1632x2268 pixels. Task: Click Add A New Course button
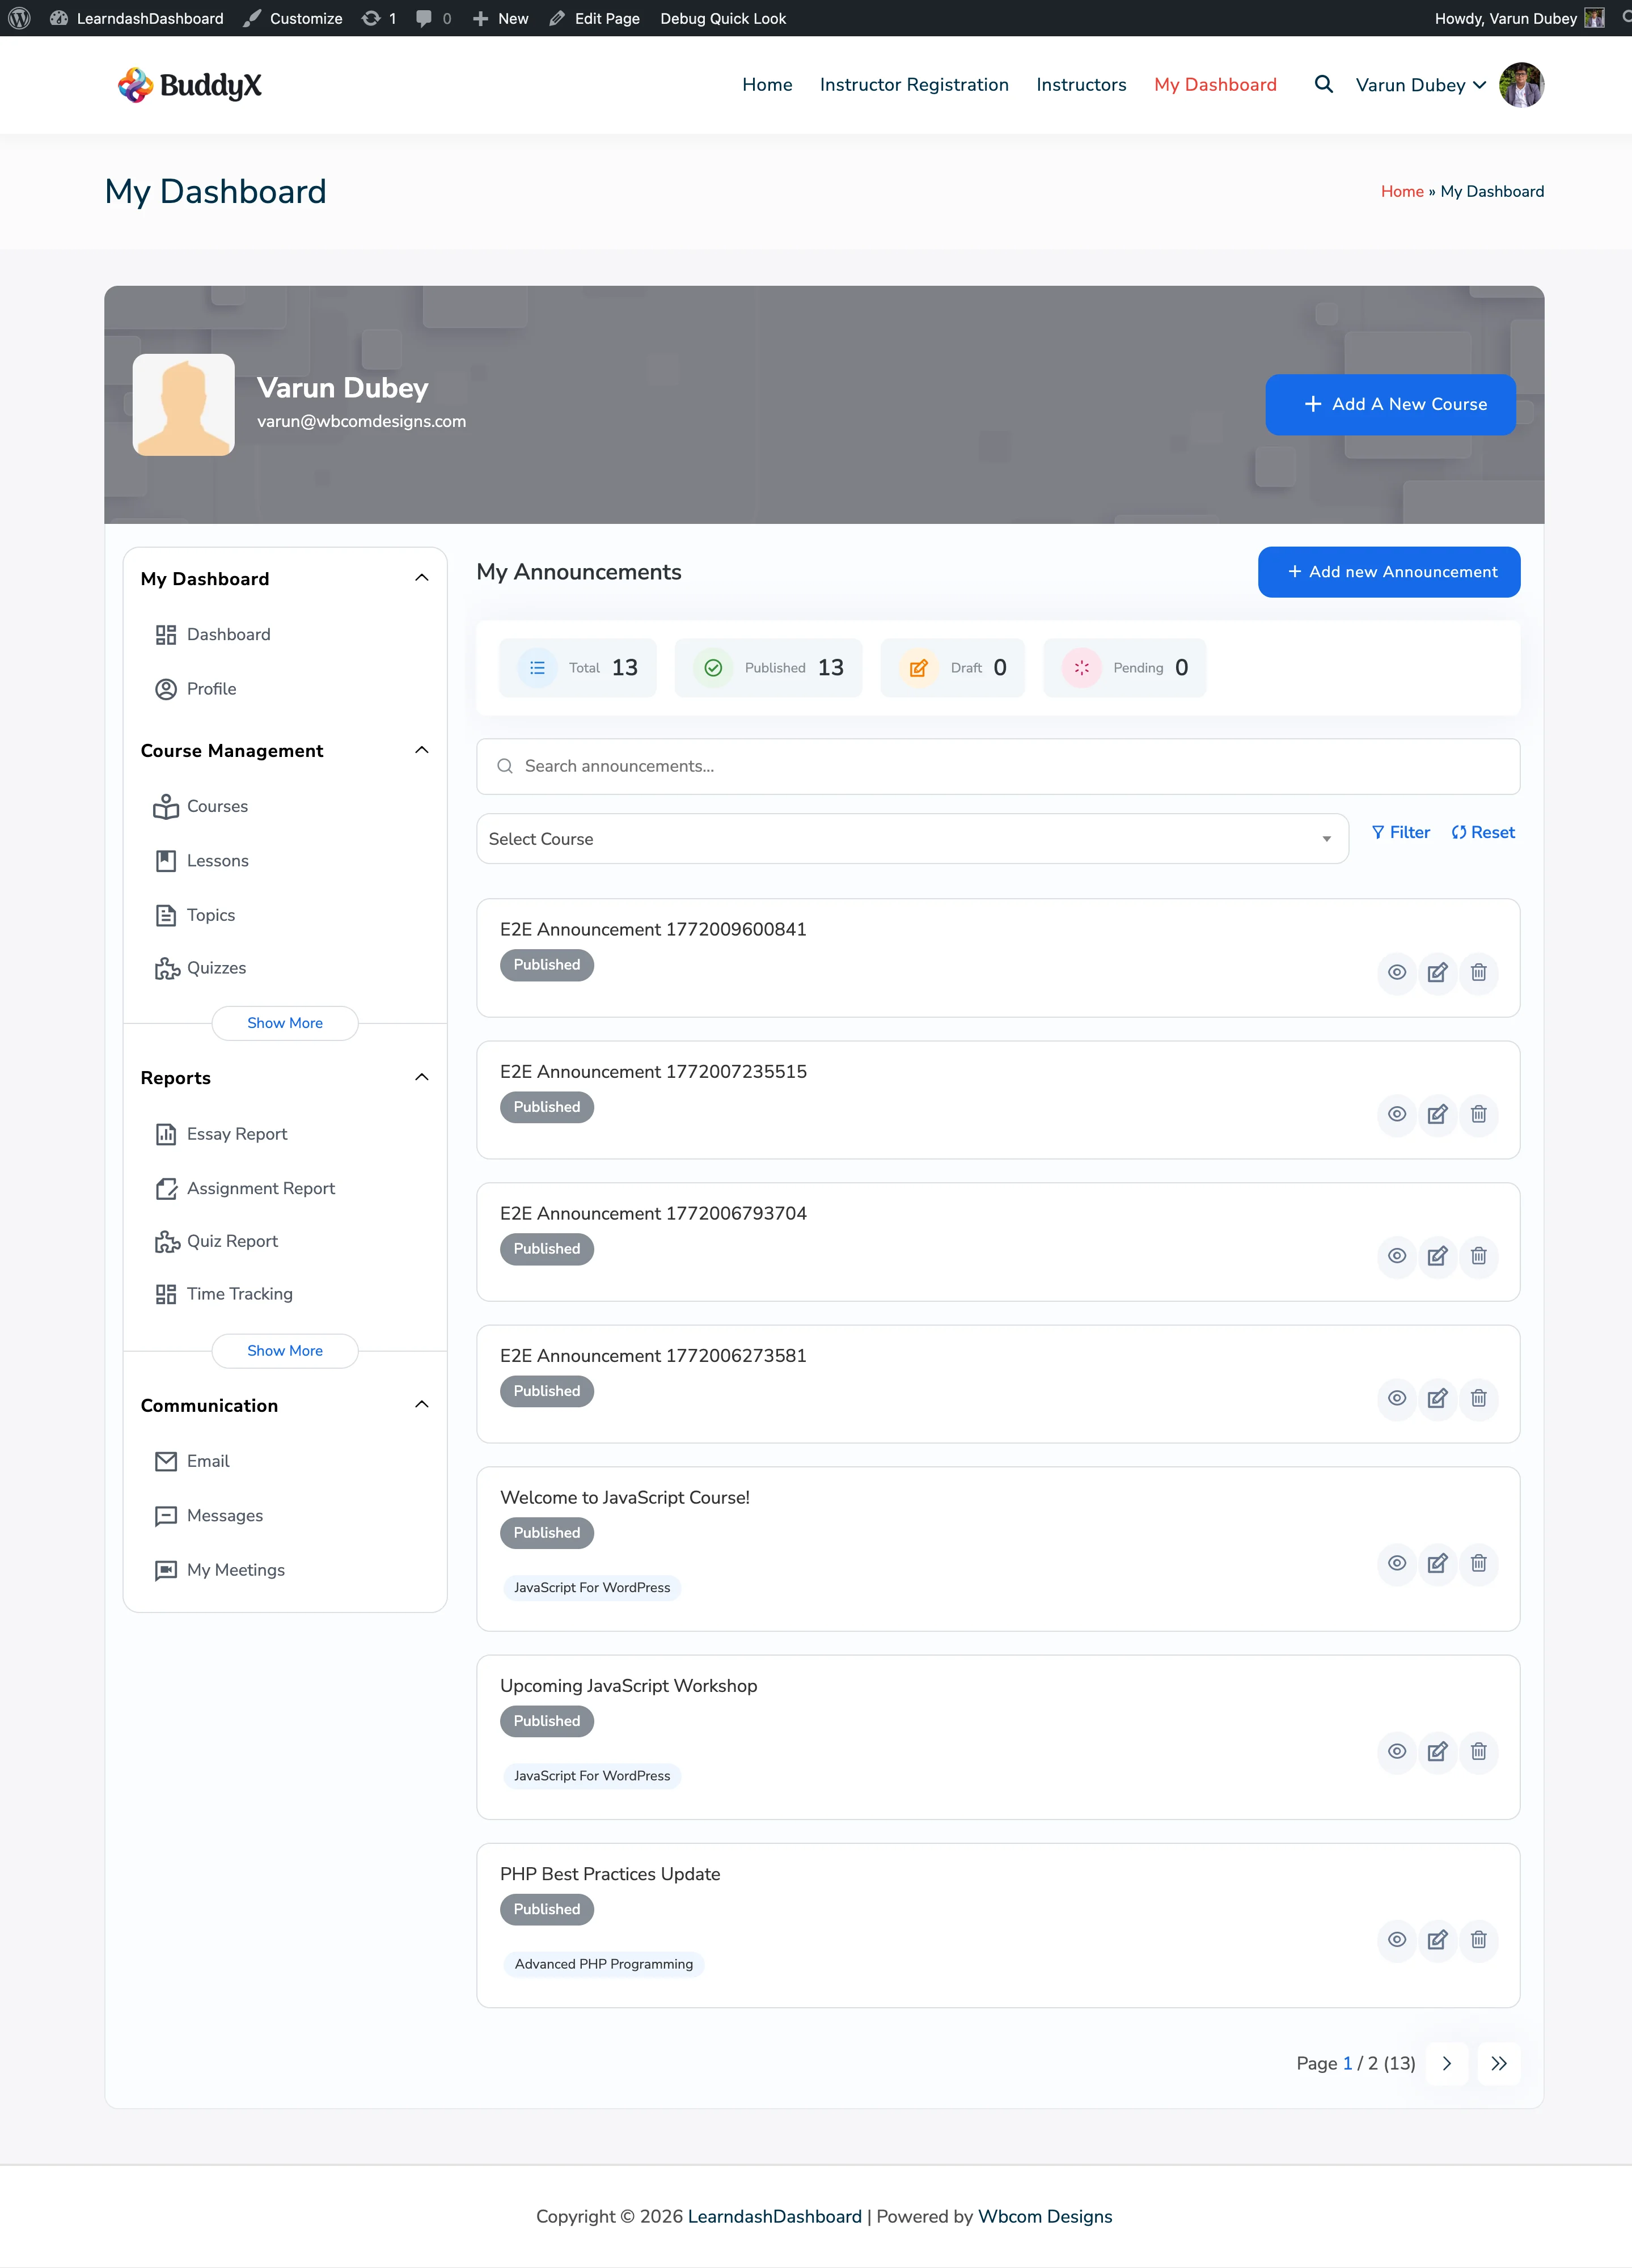tap(1390, 404)
